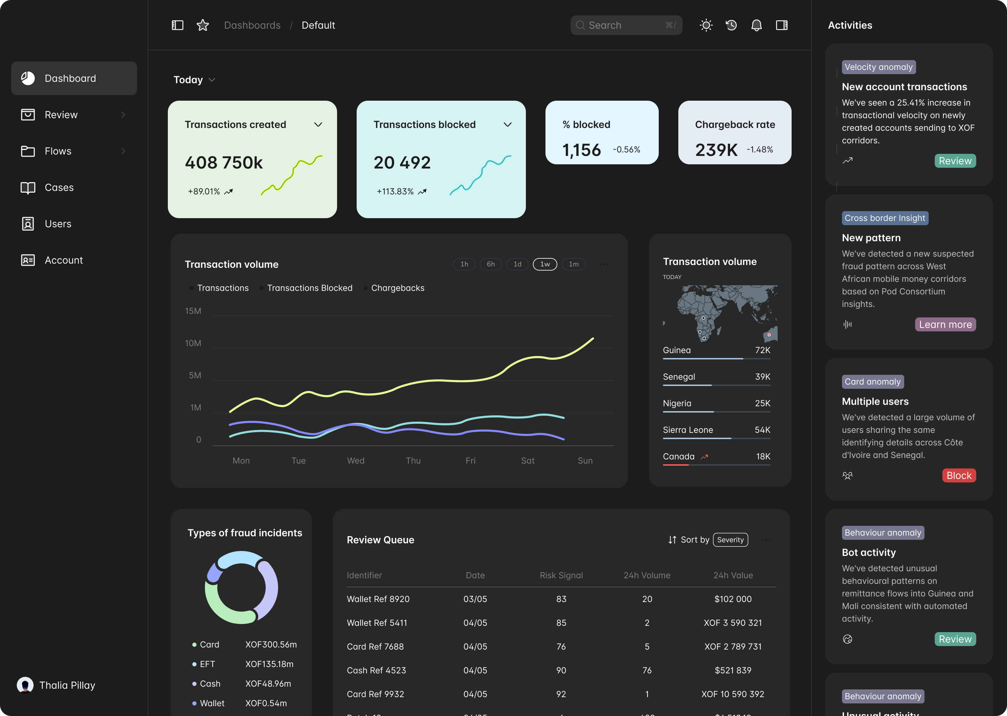The width and height of the screenshot is (1007, 716).
Task: Expand the Transactions created card chevron
Action: pyautogui.click(x=318, y=125)
